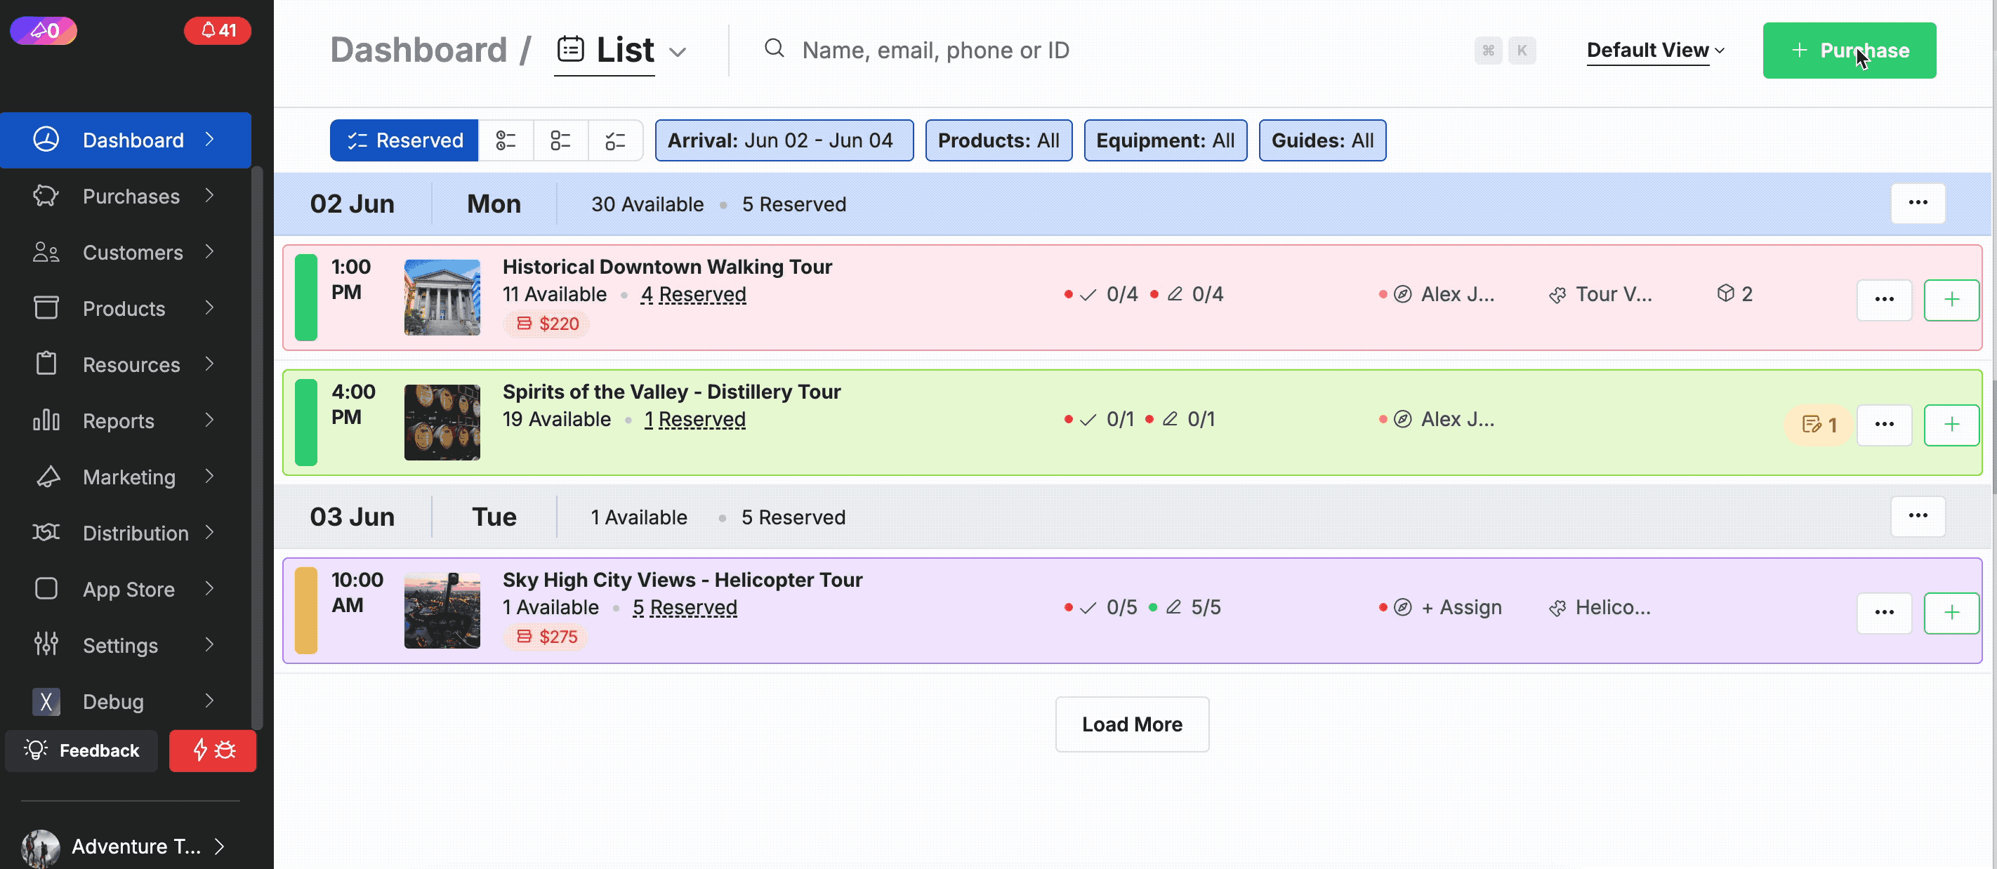Click the equipment box icon showing 2
Screen dimensions: 1997x869
(x=1734, y=294)
